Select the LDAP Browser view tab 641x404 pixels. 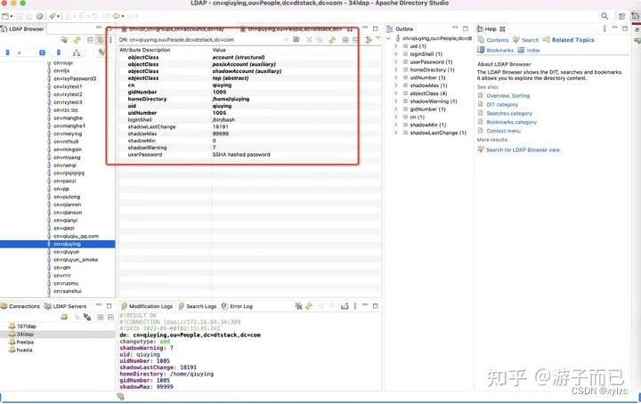(22, 29)
